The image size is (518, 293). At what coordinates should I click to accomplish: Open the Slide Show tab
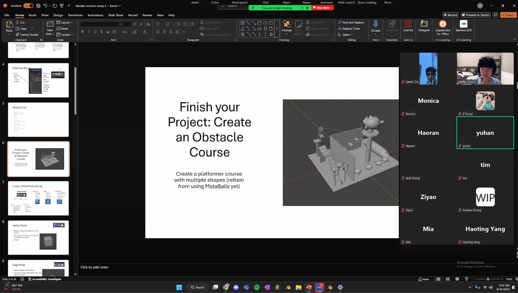(115, 15)
